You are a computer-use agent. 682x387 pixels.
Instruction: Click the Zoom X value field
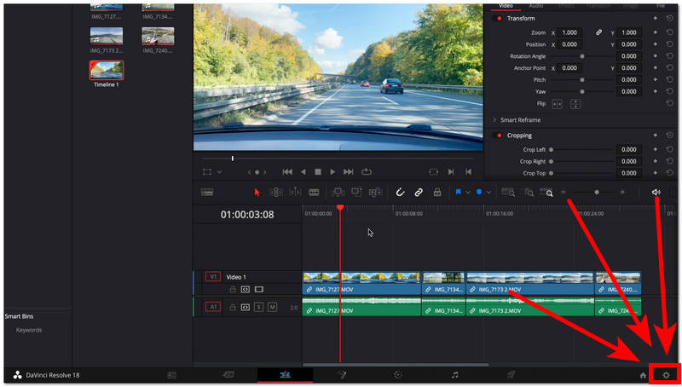569,32
